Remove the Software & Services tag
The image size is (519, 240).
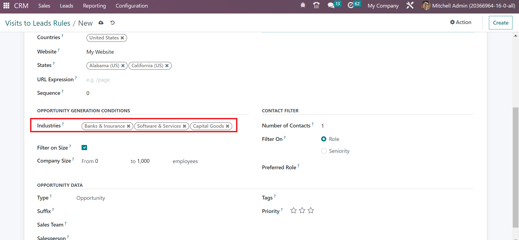[x=184, y=126]
